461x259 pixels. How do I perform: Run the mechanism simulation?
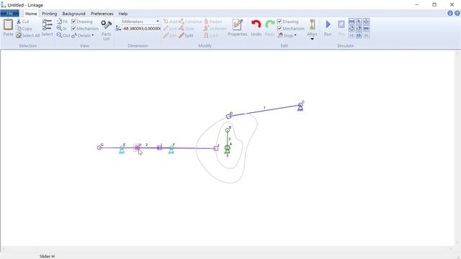328,28
